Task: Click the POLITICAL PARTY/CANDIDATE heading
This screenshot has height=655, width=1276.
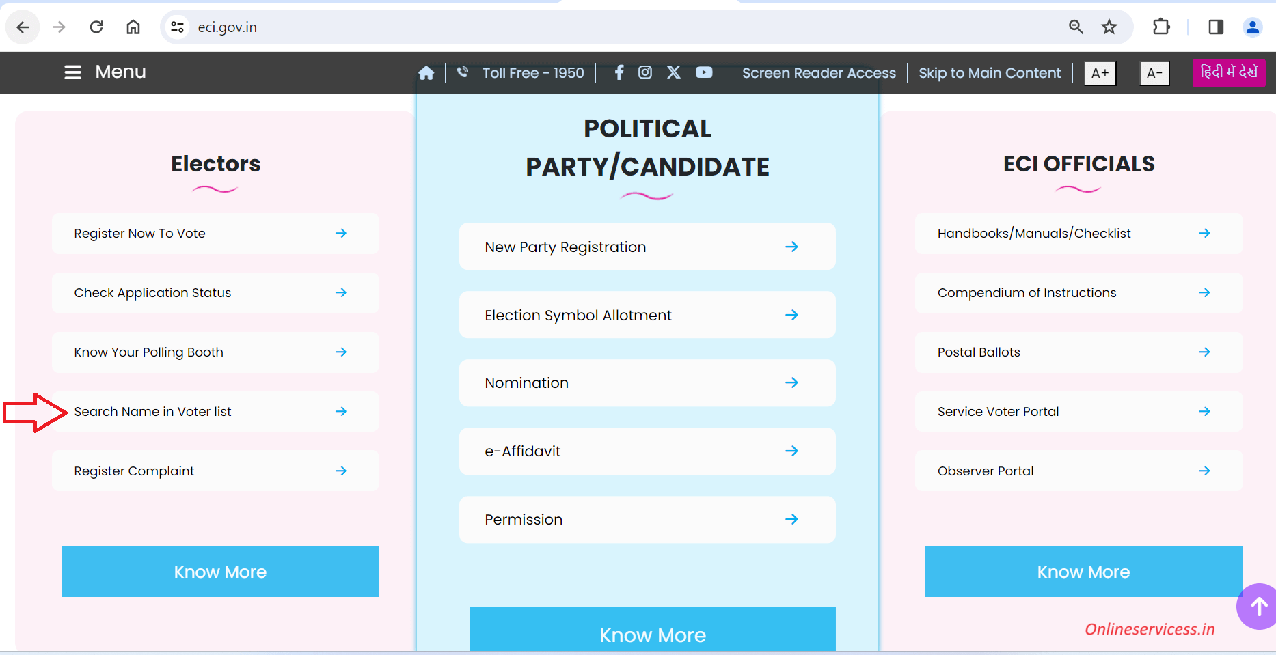Action: tap(647, 148)
